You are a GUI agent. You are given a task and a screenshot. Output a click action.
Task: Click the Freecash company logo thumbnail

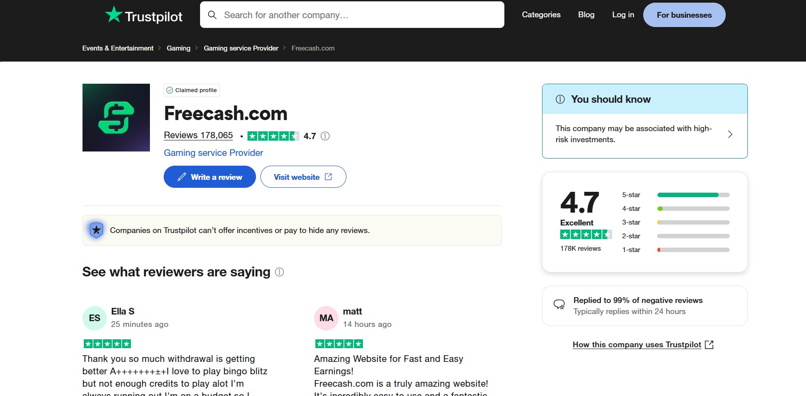click(116, 117)
